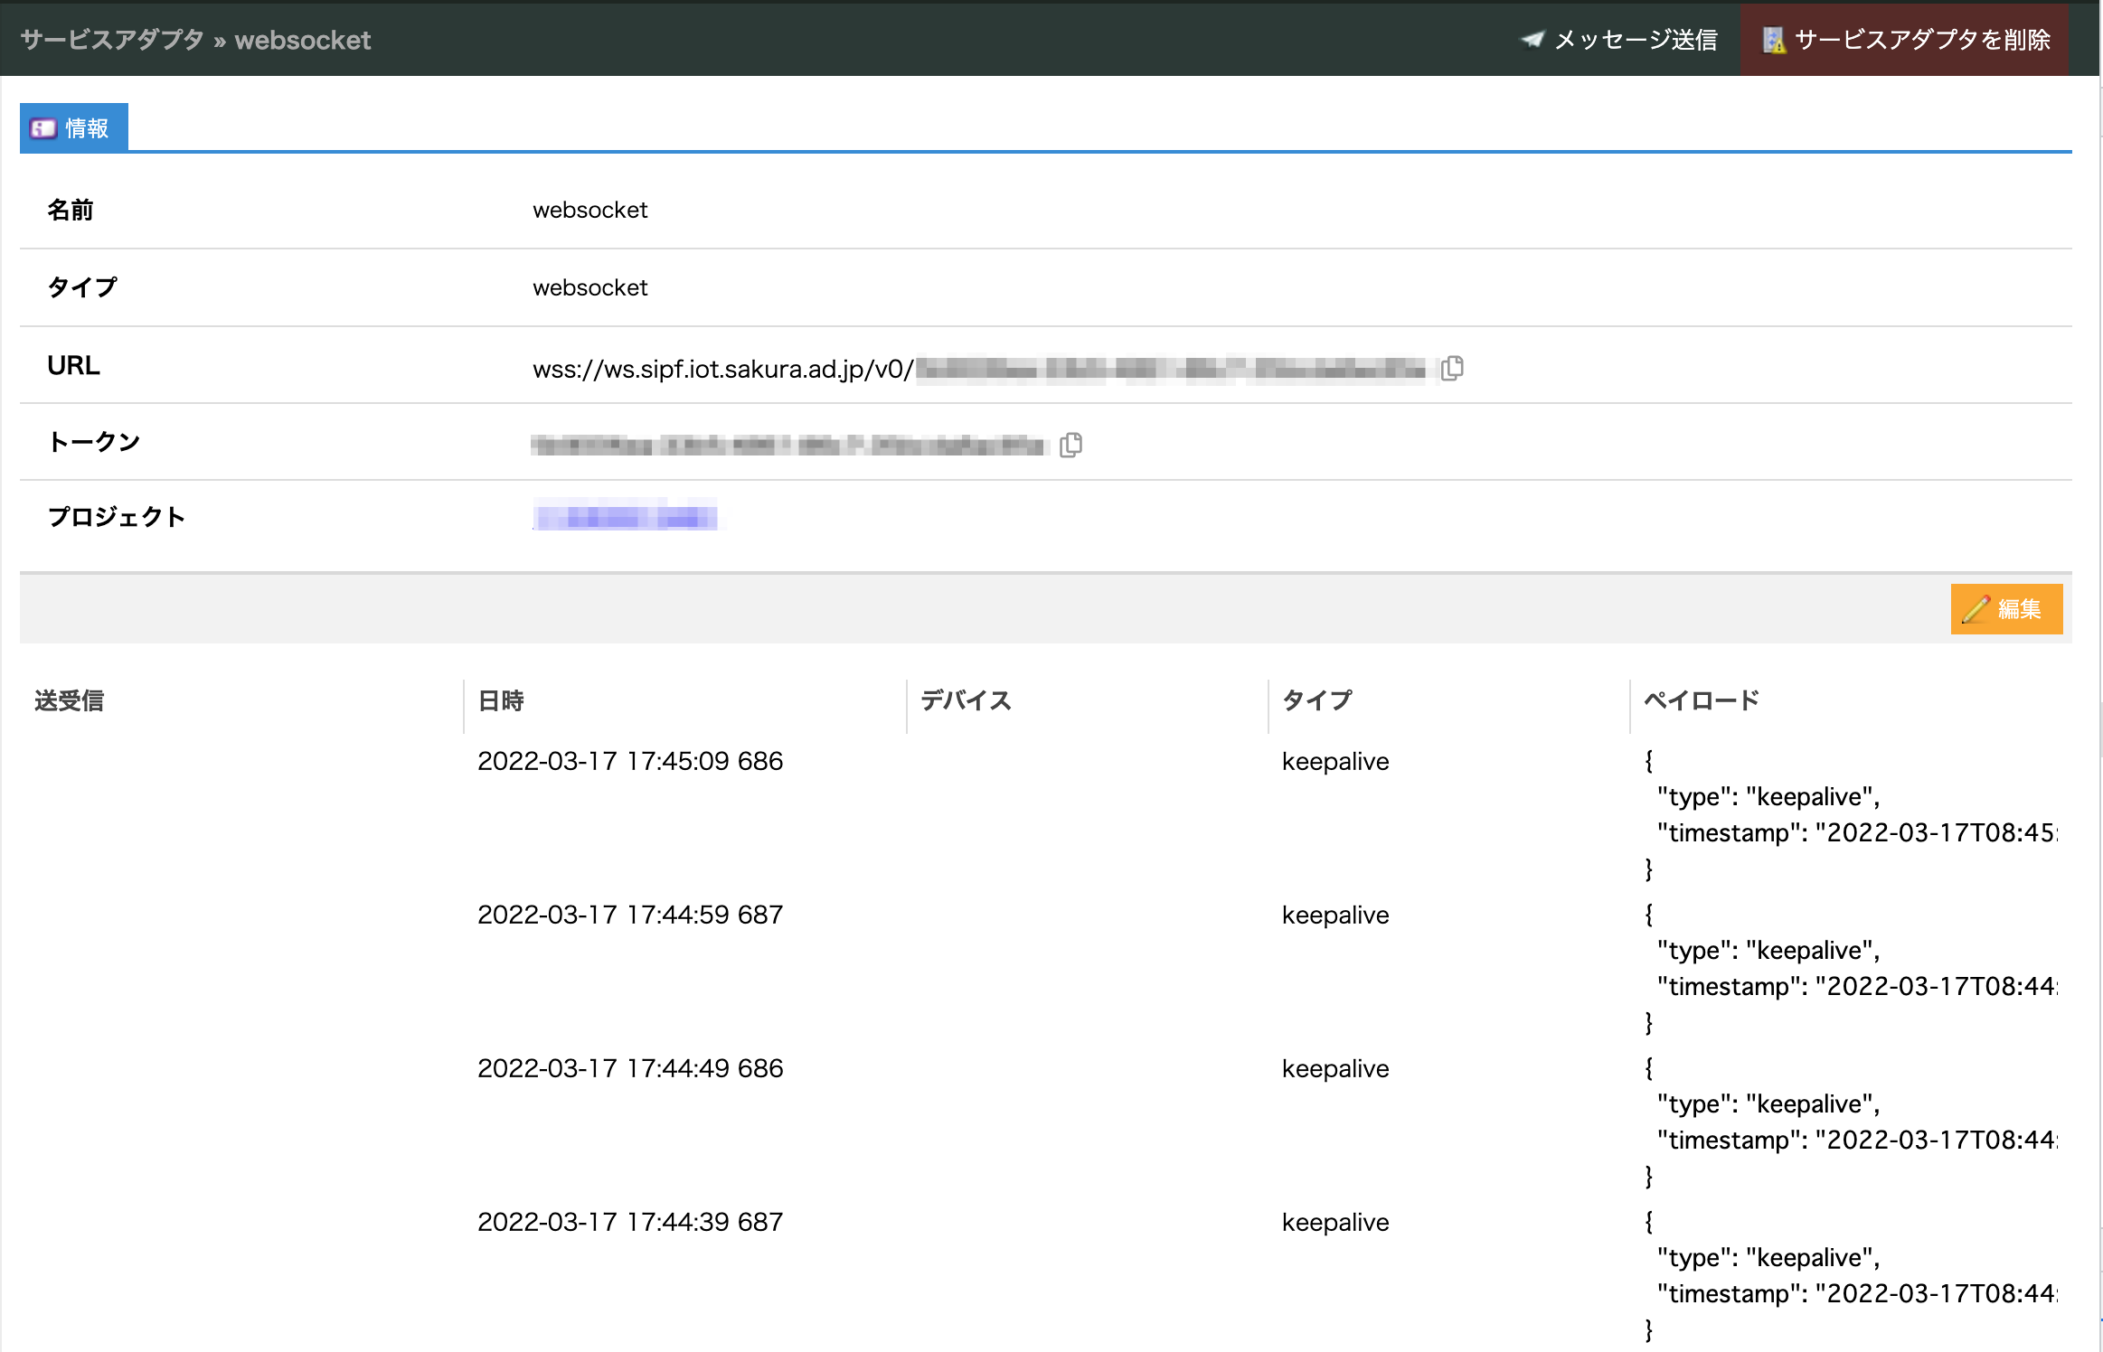Click the 情報 tab card icon
Screen dimensions: 2103x1352
tap(43, 128)
